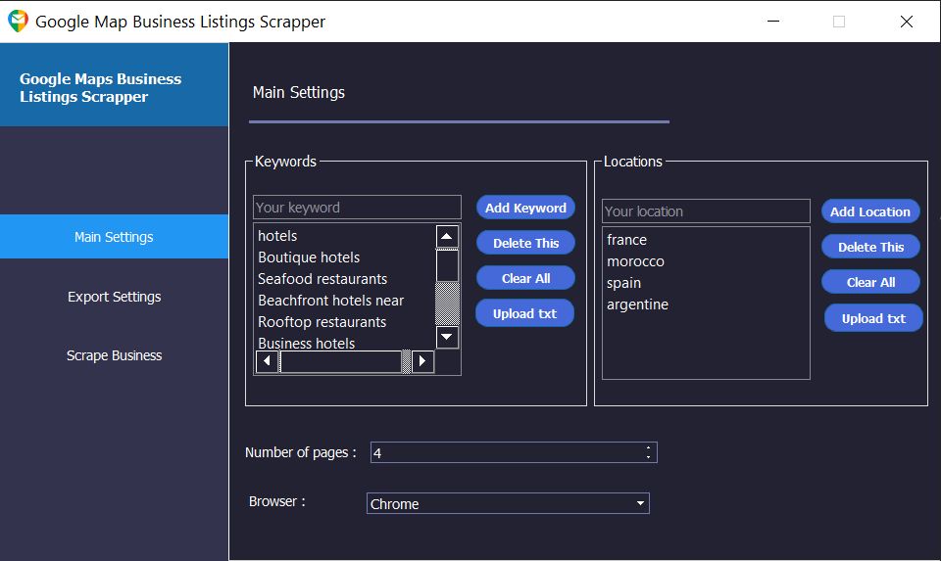Open the Main Settings sidebar tab

click(x=114, y=237)
